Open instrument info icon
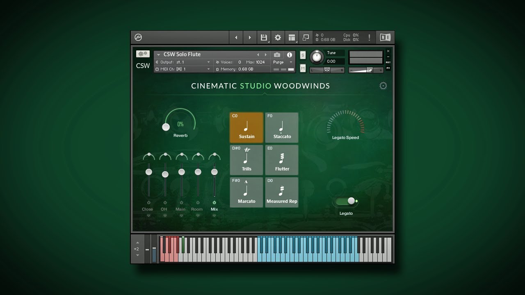This screenshot has width=525, height=295. pyautogui.click(x=290, y=55)
